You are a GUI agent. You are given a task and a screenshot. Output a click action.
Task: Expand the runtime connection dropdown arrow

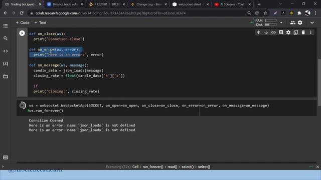pyautogui.click(x=281, y=22)
